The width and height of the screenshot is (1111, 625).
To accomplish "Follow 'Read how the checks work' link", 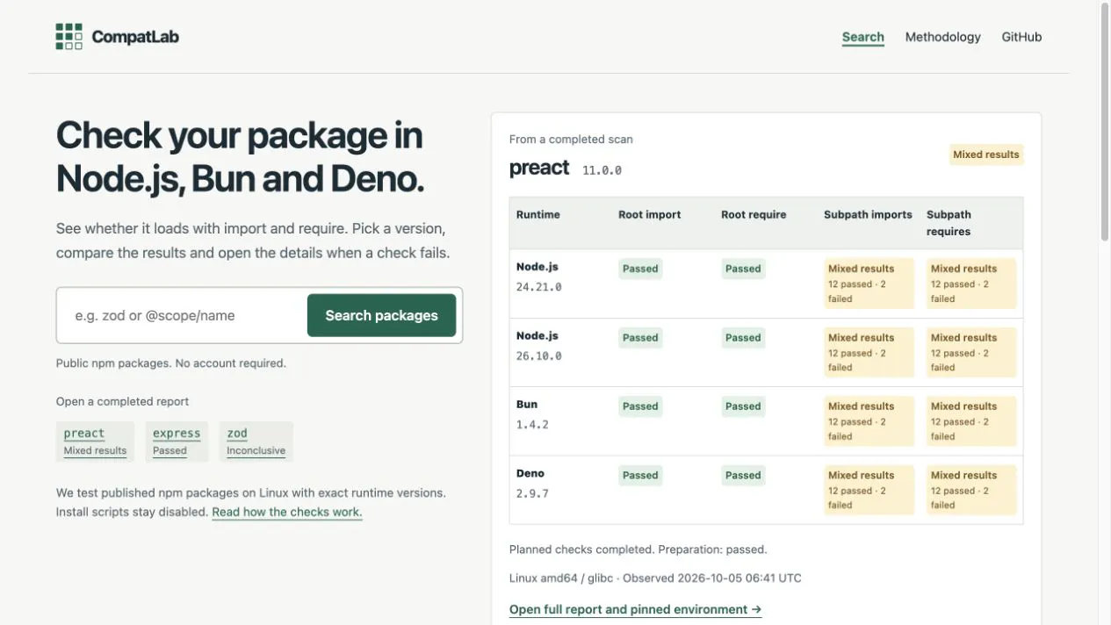I will click(x=287, y=512).
